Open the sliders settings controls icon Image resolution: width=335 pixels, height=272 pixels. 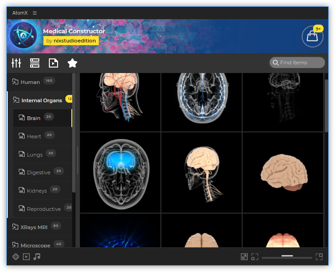tap(16, 63)
